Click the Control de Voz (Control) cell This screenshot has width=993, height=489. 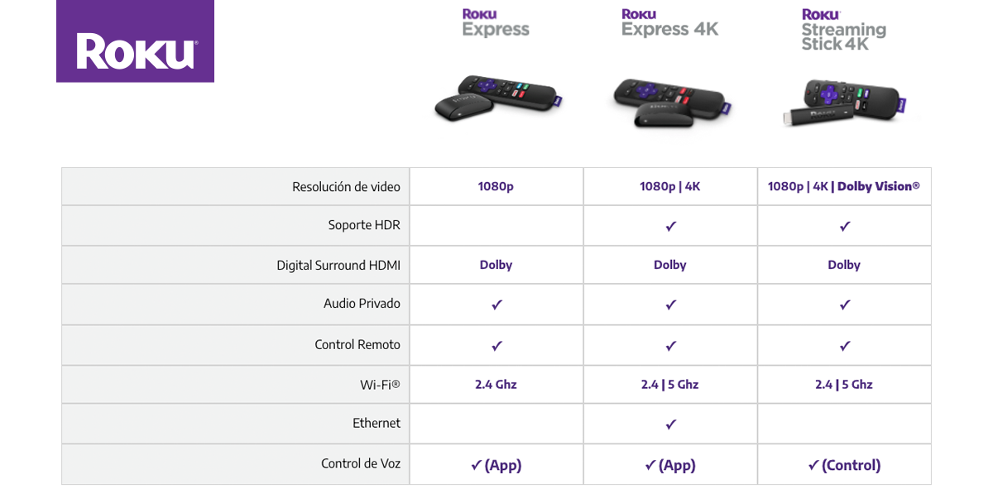(x=844, y=465)
